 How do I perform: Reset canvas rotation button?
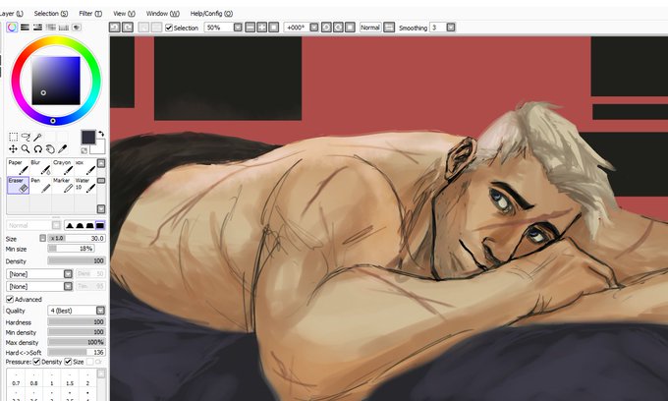tap(350, 28)
